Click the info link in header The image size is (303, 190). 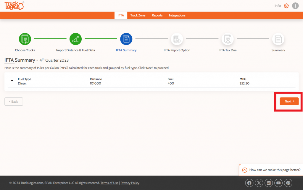[x=278, y=6]
